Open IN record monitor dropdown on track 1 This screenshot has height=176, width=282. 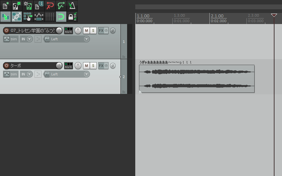point(26,39)
